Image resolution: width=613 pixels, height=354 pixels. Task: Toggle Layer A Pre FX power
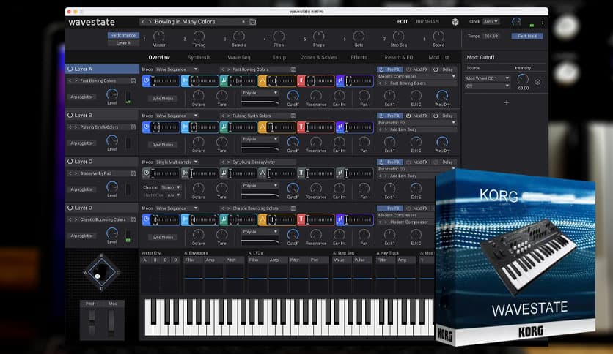tap(381, 69)
